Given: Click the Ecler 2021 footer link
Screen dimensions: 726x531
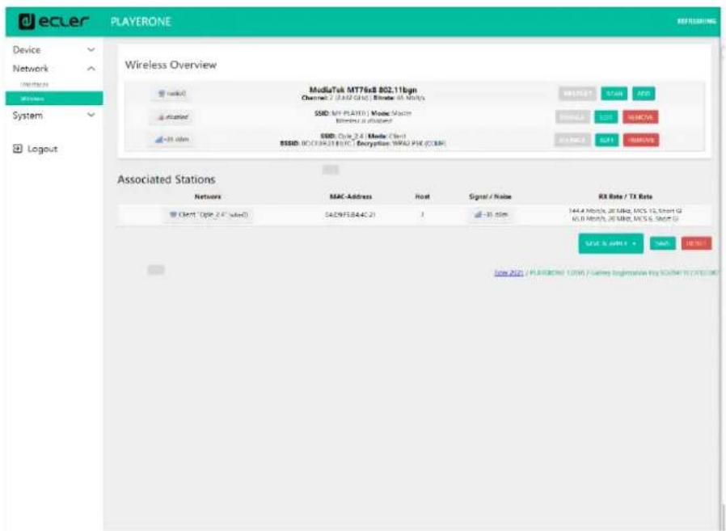Looking at the screenshot, I should (x=509, y=272).
